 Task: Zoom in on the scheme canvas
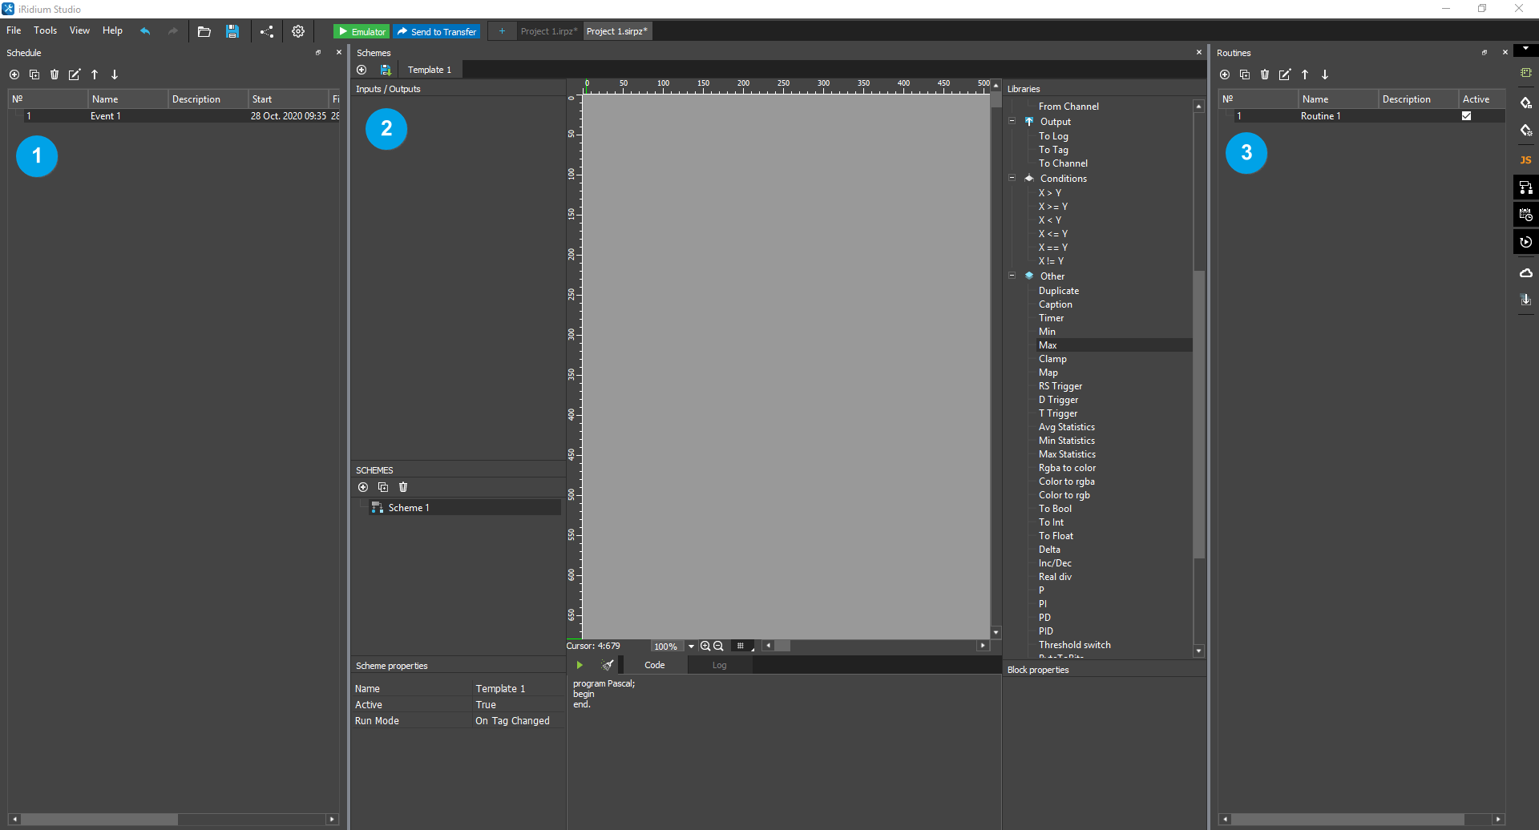coord(705,647)
